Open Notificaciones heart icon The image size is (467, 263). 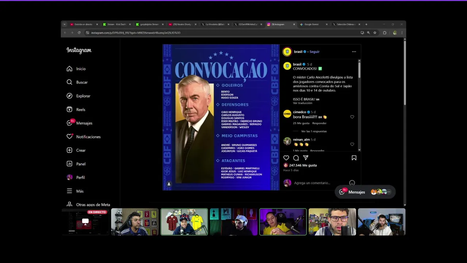70,137
